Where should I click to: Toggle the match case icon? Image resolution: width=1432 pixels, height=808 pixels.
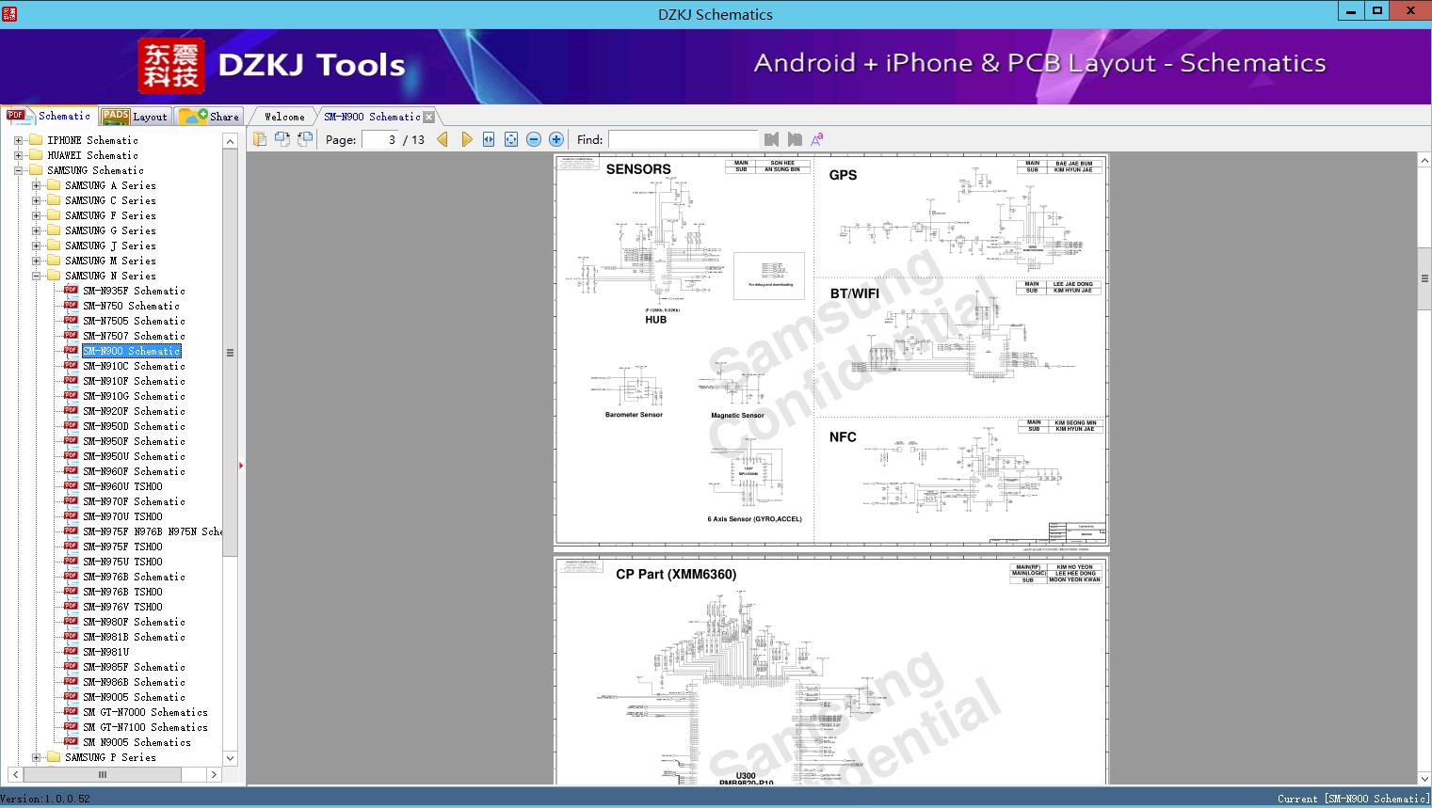pos(817,139)
